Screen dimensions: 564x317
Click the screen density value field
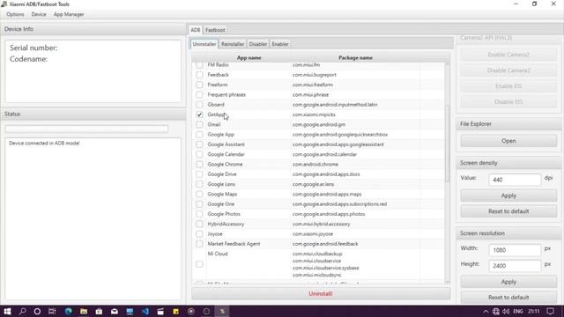tap(515, 180)
